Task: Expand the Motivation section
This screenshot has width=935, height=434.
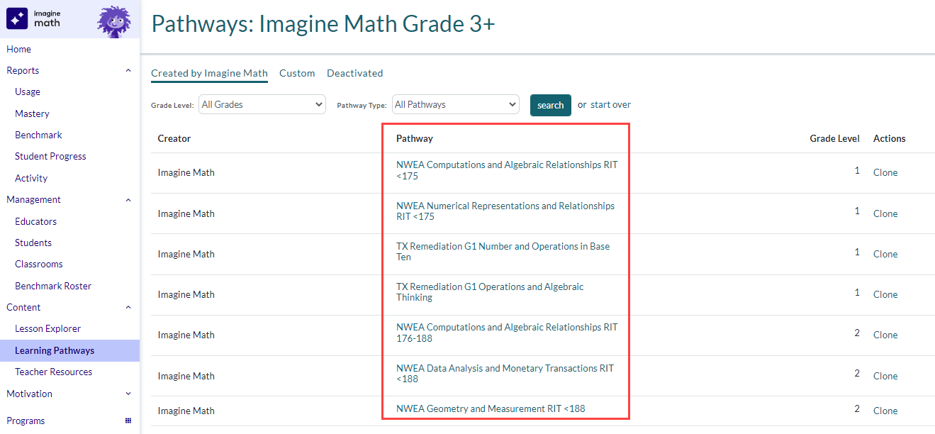Action: click(128, 394)
